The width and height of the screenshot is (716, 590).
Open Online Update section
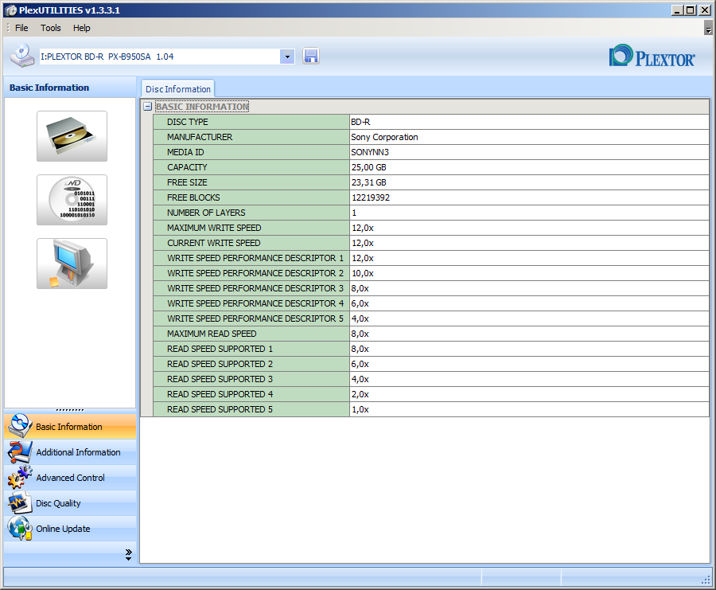point(70,529)
